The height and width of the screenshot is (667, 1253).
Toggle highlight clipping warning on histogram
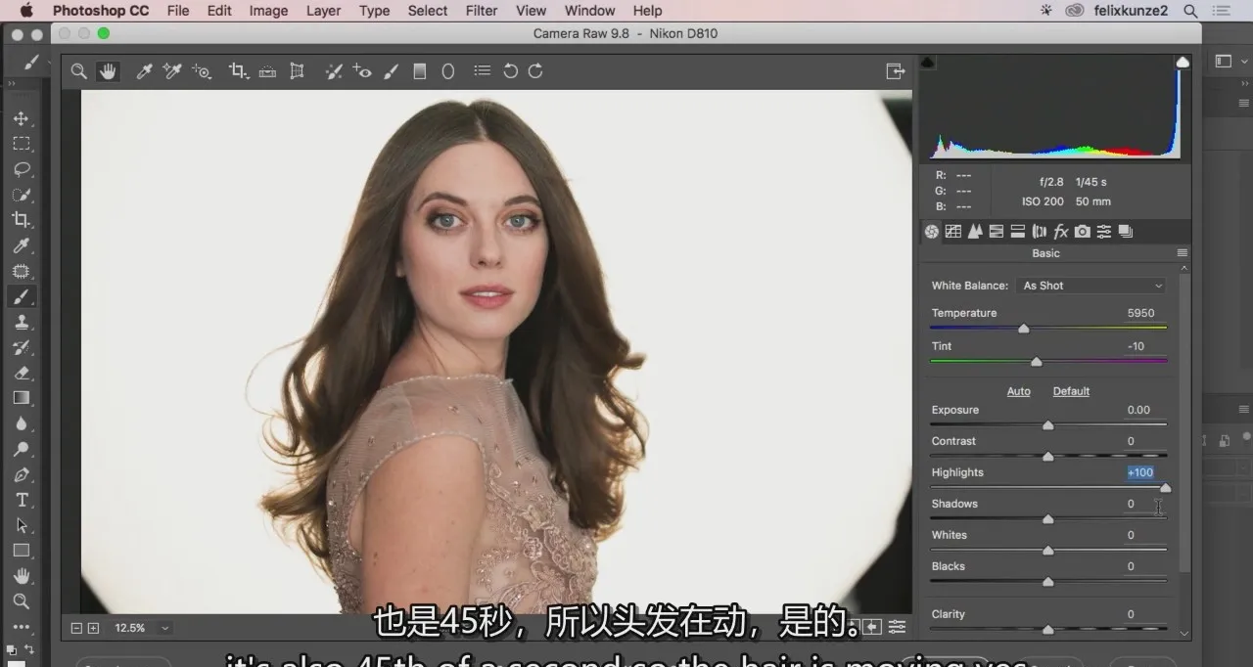tap(1183, 63)
